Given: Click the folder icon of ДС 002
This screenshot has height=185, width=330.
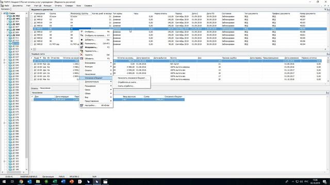Looking at the screenshot, I should pyautogui.click(x=10, y=16).
